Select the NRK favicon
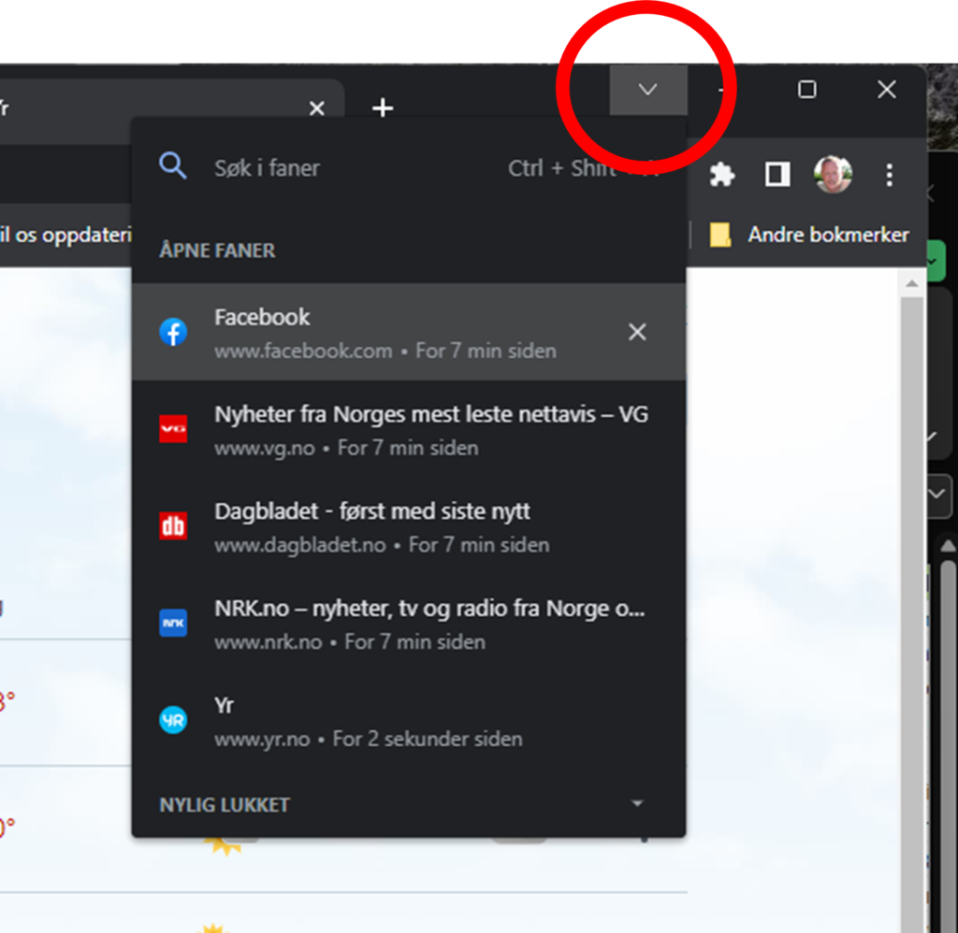The image size is (958, 933). (x=172, y=624)
